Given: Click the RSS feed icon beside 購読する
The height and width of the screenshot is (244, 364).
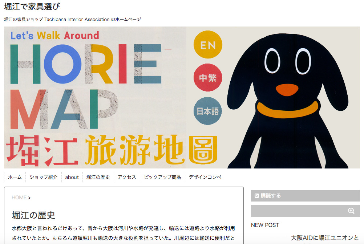Looking at the screenshot, I should point(257,196).
